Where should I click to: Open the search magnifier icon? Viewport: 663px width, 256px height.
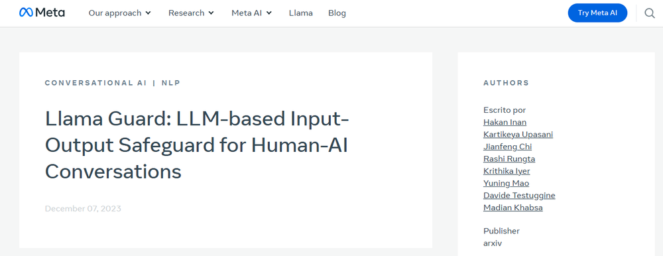coord(650,13)
